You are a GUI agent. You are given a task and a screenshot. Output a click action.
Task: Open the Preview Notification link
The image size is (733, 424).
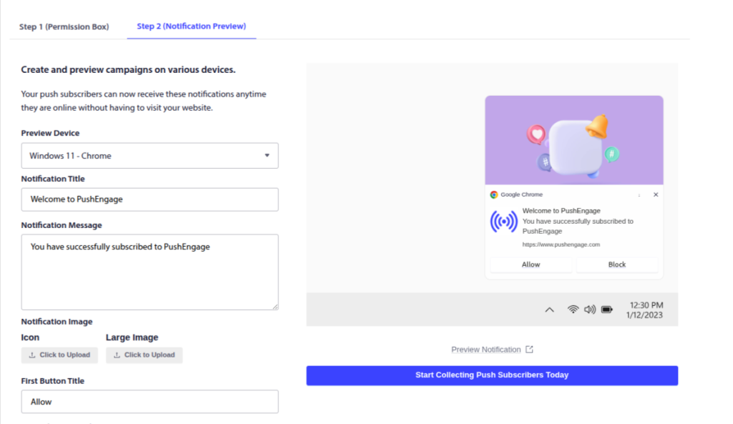[487, 349]
